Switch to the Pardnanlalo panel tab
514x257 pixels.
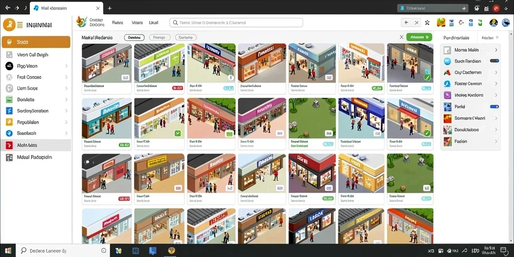[456, 38]
